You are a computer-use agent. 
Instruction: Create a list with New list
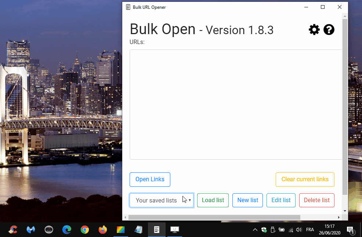247,200
